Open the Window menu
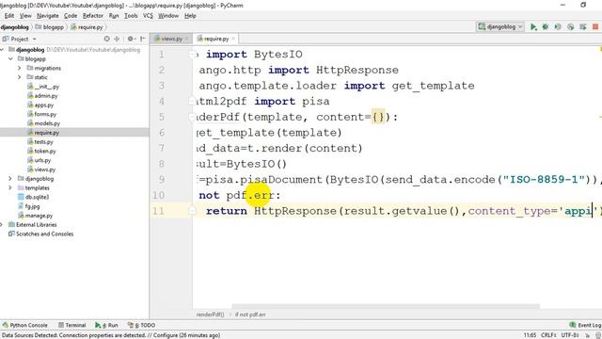The height and width of the screenshot is (339, 602). [168, 16]
